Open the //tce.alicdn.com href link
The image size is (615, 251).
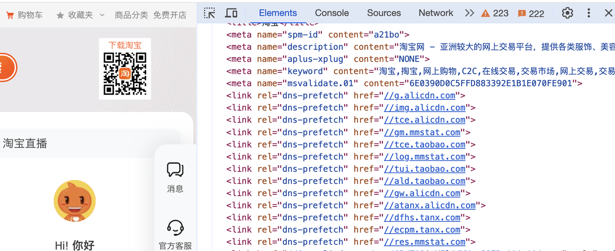click(x=425, y=120)
